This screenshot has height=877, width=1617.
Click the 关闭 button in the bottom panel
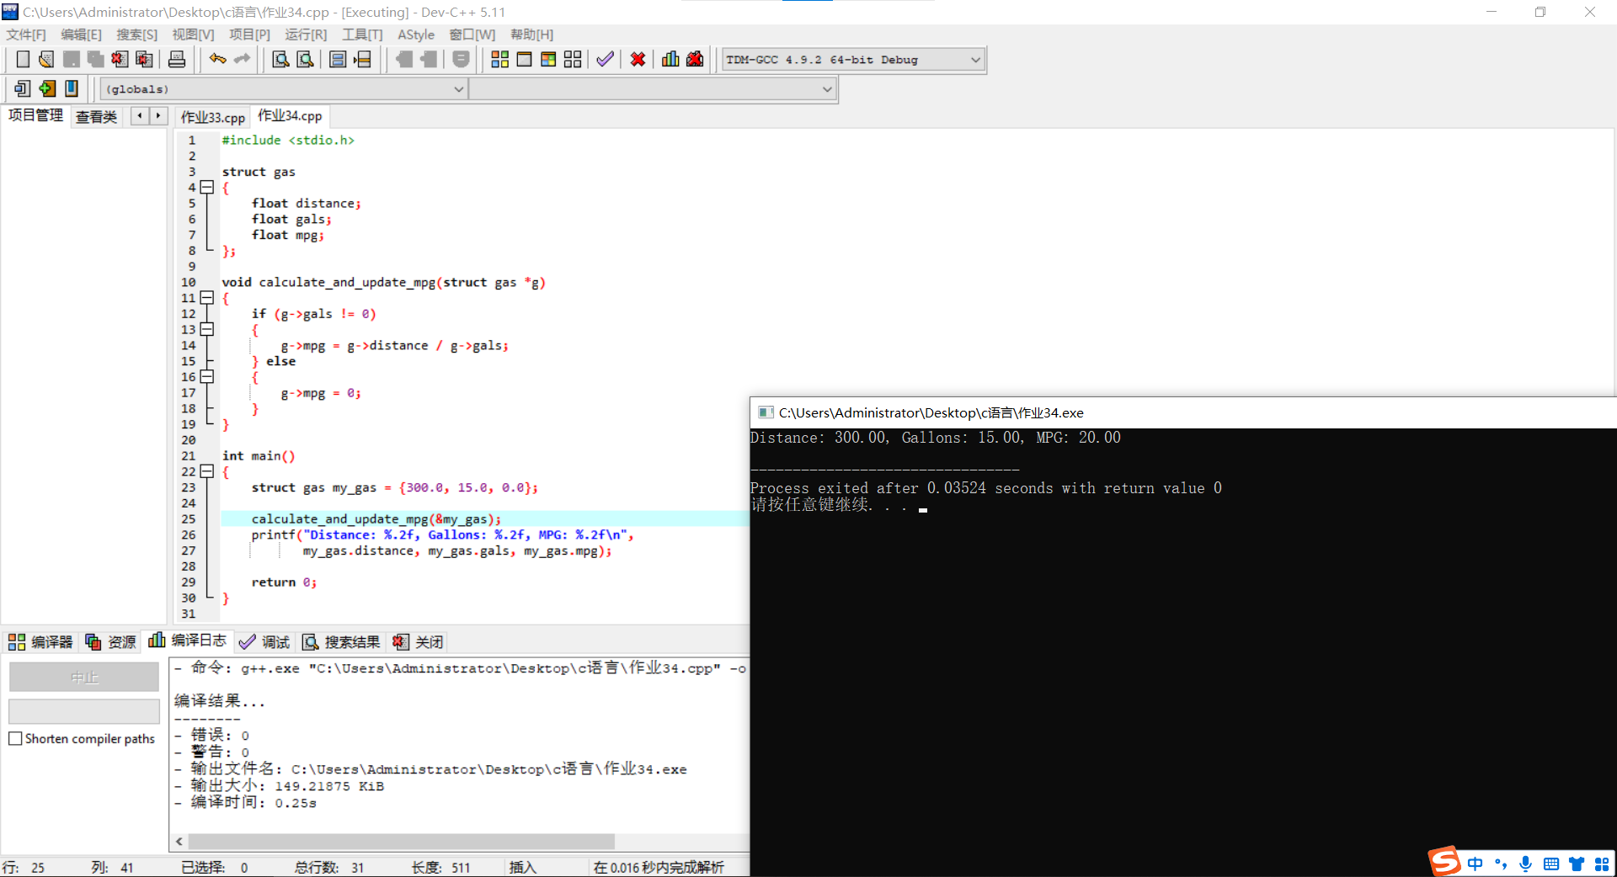coord(419,642)
